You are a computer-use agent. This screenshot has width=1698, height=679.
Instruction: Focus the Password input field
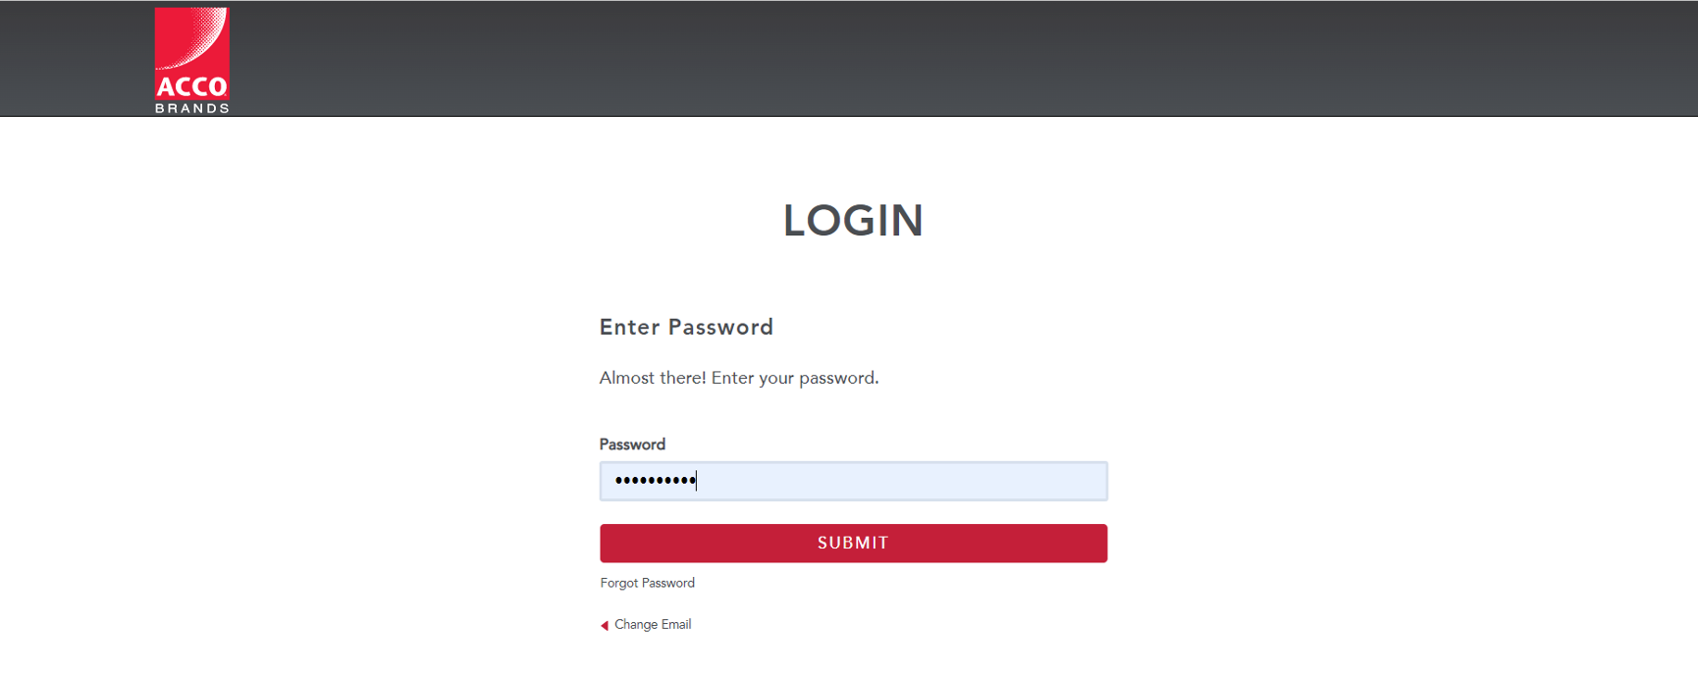[x=853, y=481]
